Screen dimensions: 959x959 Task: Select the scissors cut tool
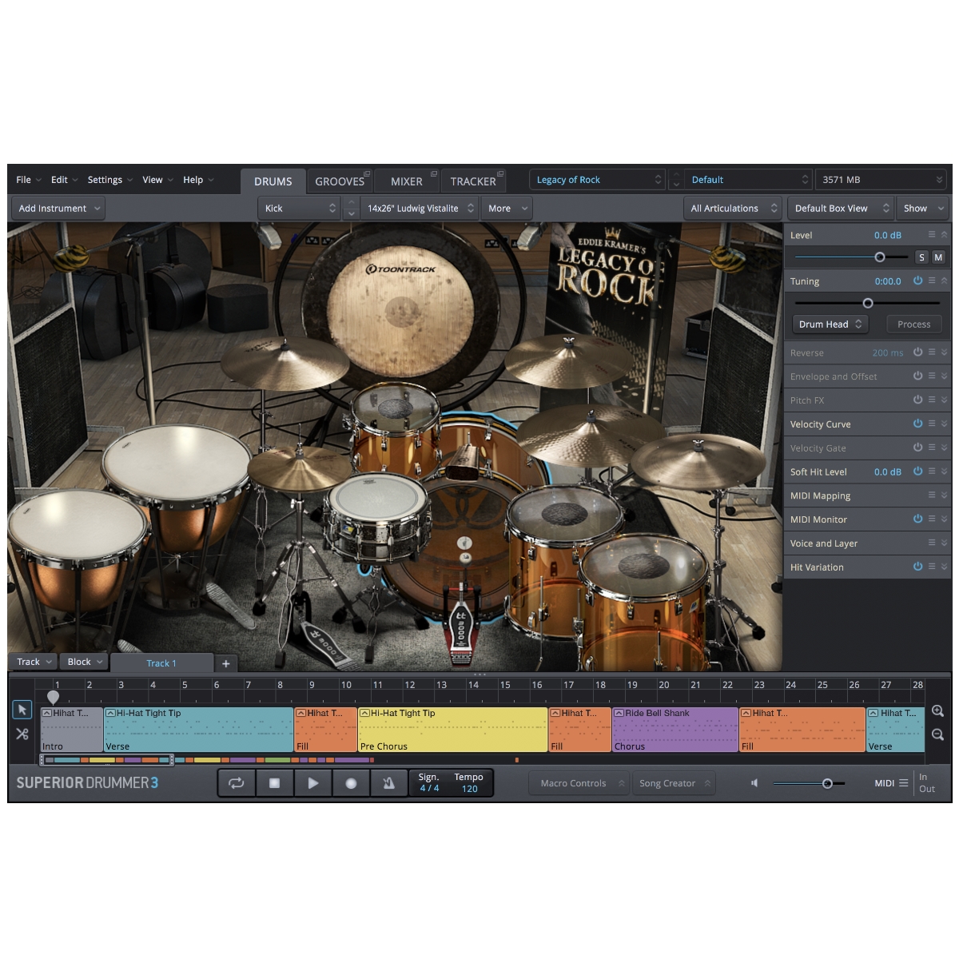[x=22, y=734]
